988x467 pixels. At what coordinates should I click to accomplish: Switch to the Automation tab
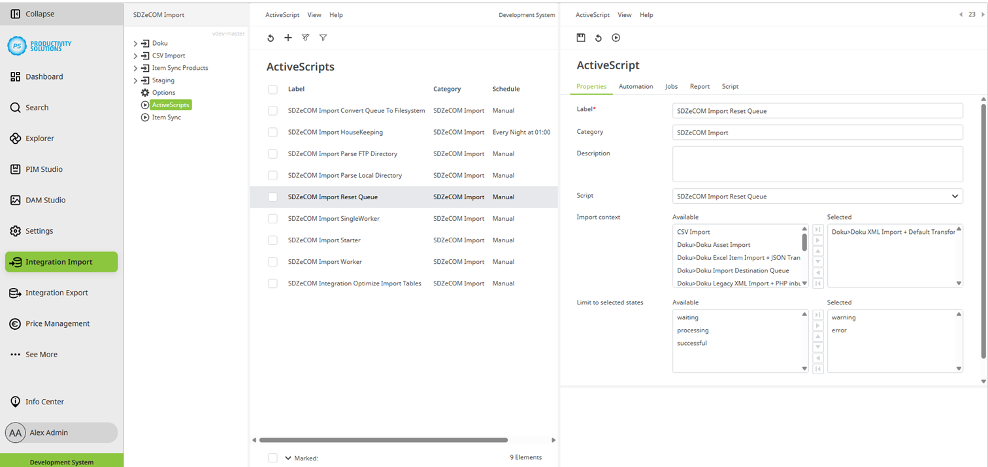point(635,86)
